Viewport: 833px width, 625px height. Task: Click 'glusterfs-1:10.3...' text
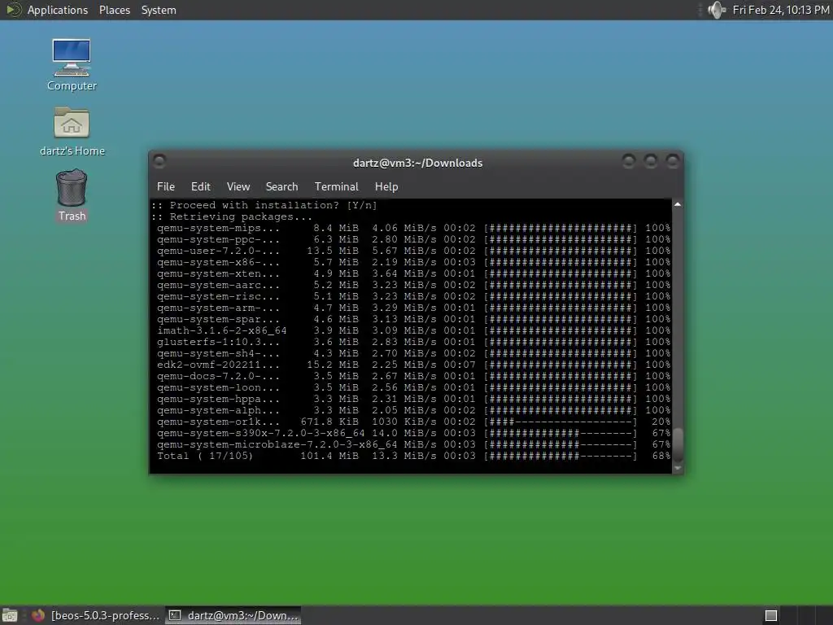(218, 343)
